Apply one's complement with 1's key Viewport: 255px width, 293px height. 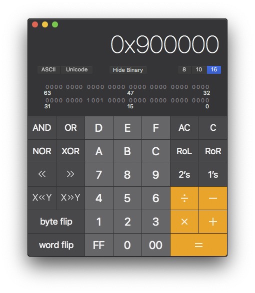pos(213,175)
